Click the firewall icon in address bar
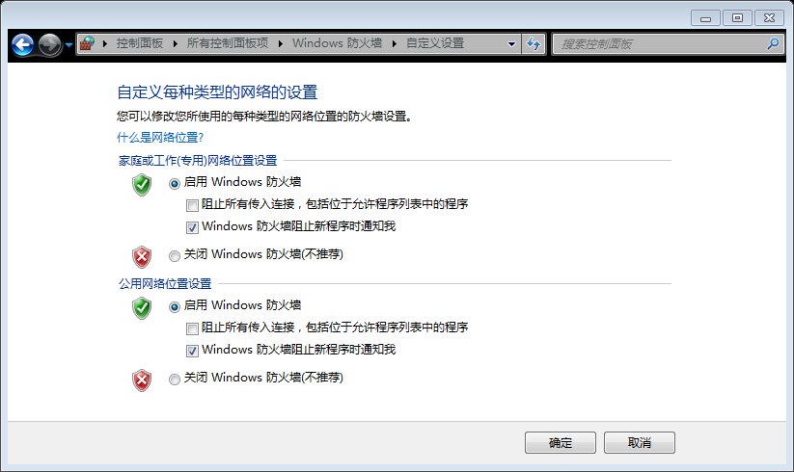 87,43
